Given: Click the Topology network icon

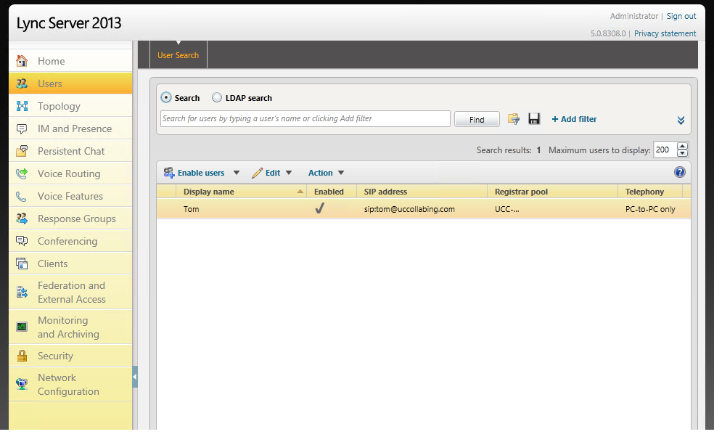Looking at the screenshot, I should (21, 106).
